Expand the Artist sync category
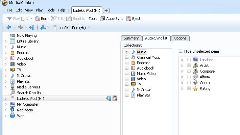The image size is (240, 135). [183, 65]
